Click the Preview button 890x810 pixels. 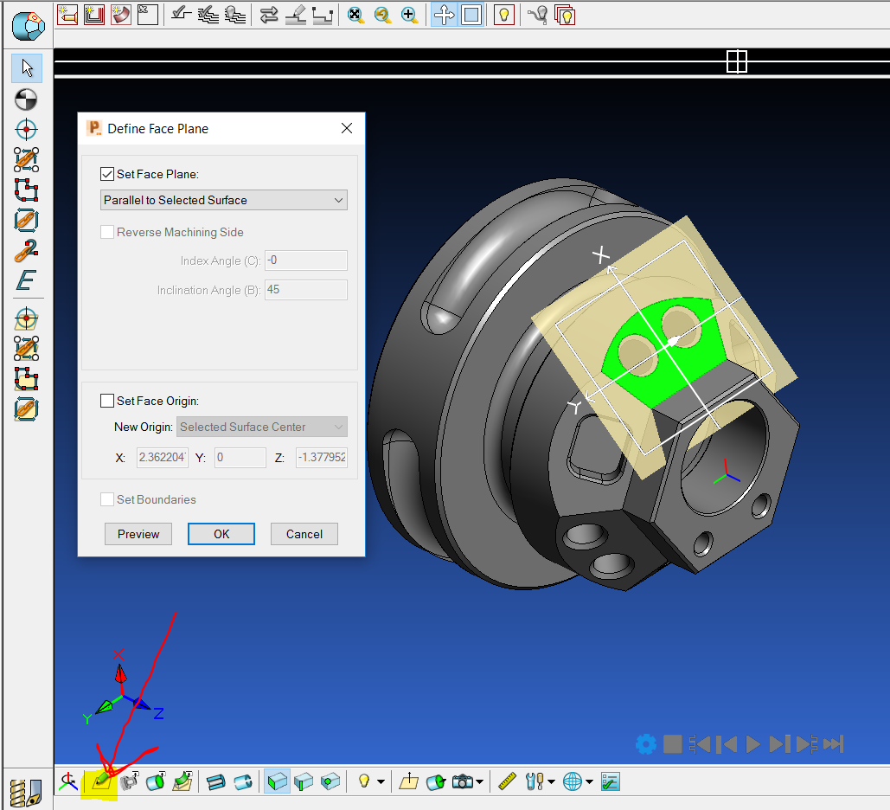138,534
